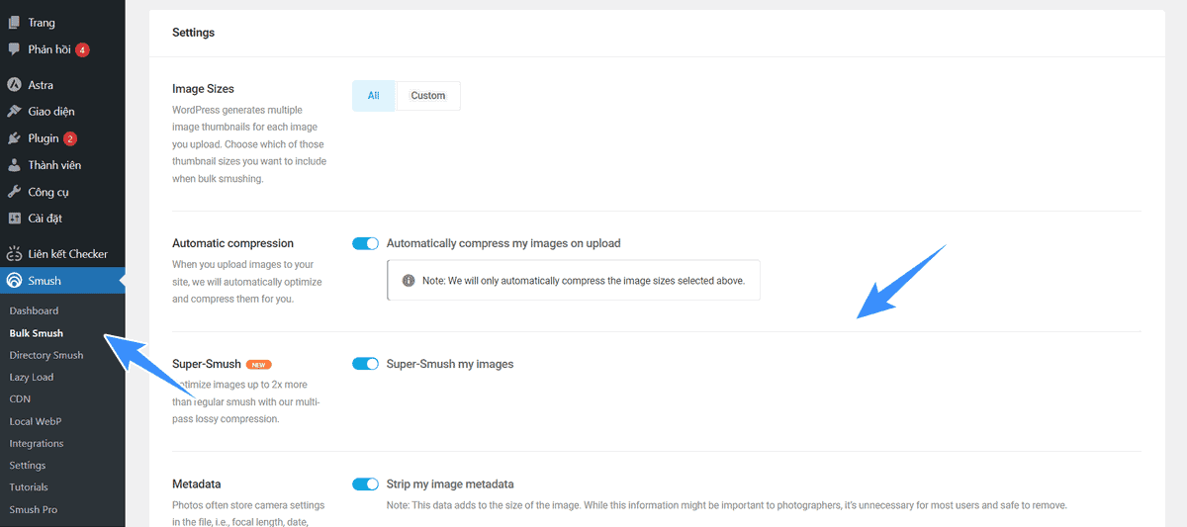Go to Bulk Smush submenu

[37, 333]
